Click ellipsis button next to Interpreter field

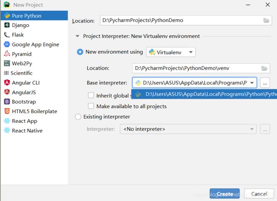point(265,129)
